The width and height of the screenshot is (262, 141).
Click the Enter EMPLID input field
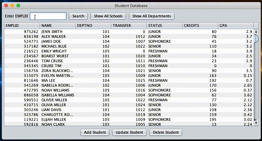click(48, 16)
